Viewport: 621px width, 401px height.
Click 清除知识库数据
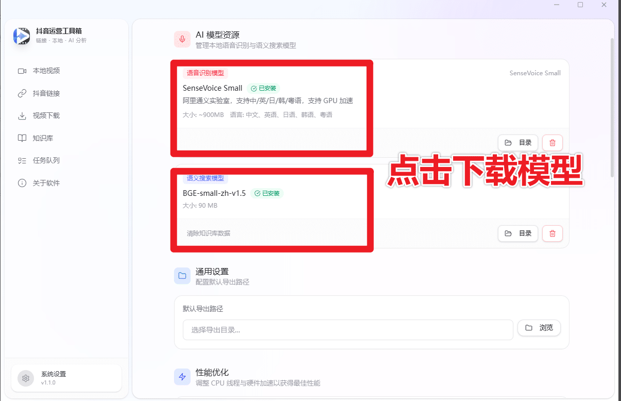click(x=209, y=233)
